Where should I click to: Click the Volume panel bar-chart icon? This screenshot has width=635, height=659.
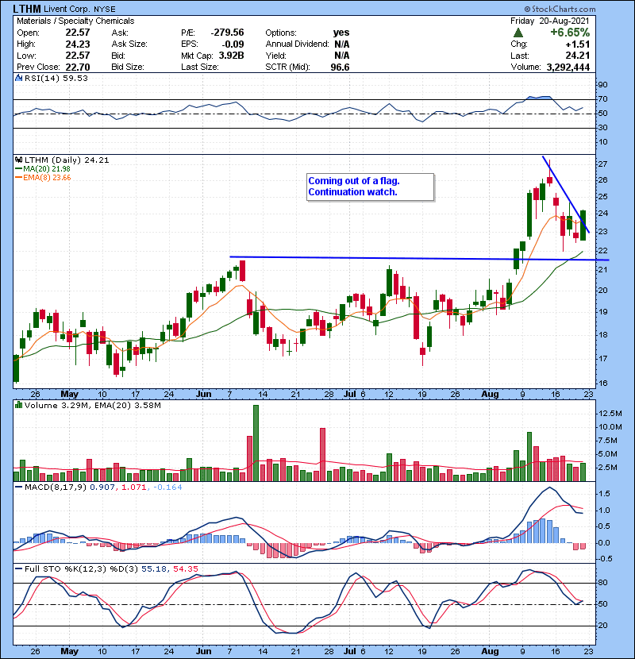tap(18, 405)
